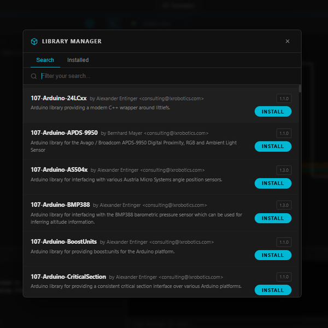
Task: Open version 1.3.0 selector for 107-Arduino-AS504x
Action: pyautogui.click(x=284, y=170)
